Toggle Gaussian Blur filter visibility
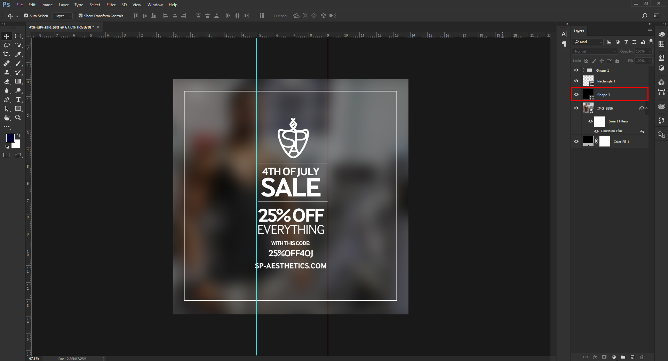Image resolution: width=668 pixels, height=361 pixels. click(597, 131)
